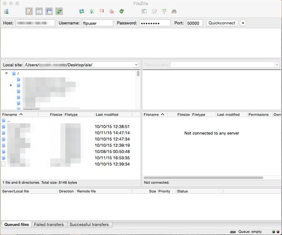Select row modified 10/10/15 12:47:34
This screenshot has width=282, height=235.
pyautogui.click(x=70, y=139)
